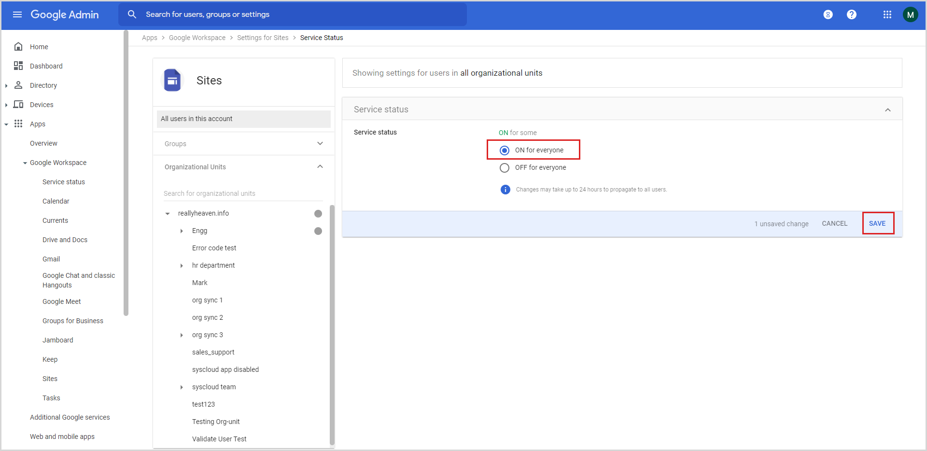Click the Sites app logo icon
The height and width of the screenshot is (451, 927).
click(172, 80)
